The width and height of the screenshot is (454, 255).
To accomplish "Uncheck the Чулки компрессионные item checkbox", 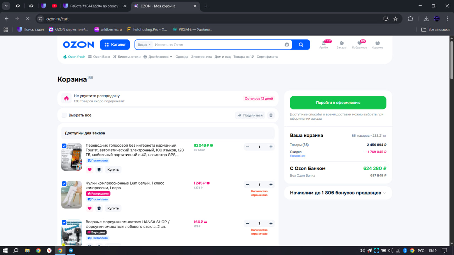I will (x=64, y=183).
